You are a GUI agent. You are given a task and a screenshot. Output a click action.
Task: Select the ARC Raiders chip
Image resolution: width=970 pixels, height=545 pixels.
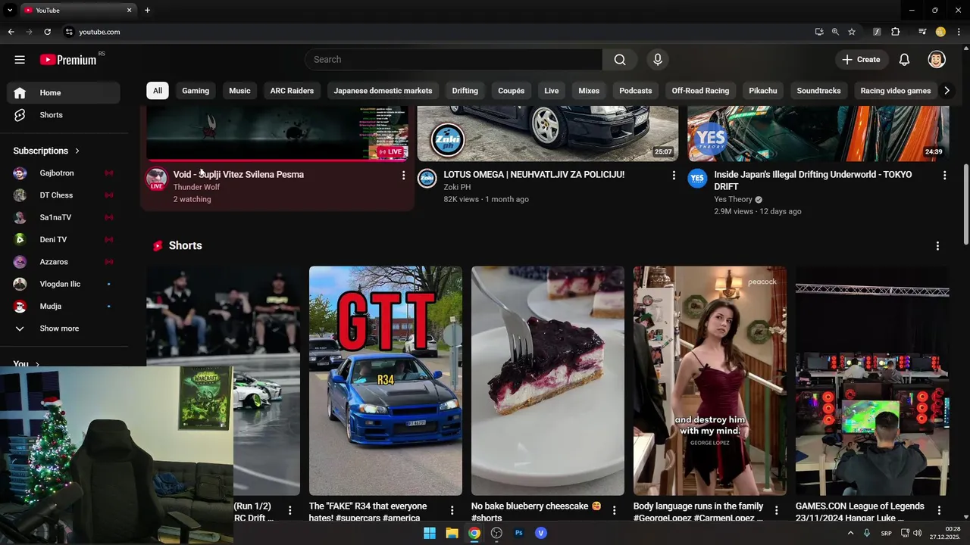[292, 91]
